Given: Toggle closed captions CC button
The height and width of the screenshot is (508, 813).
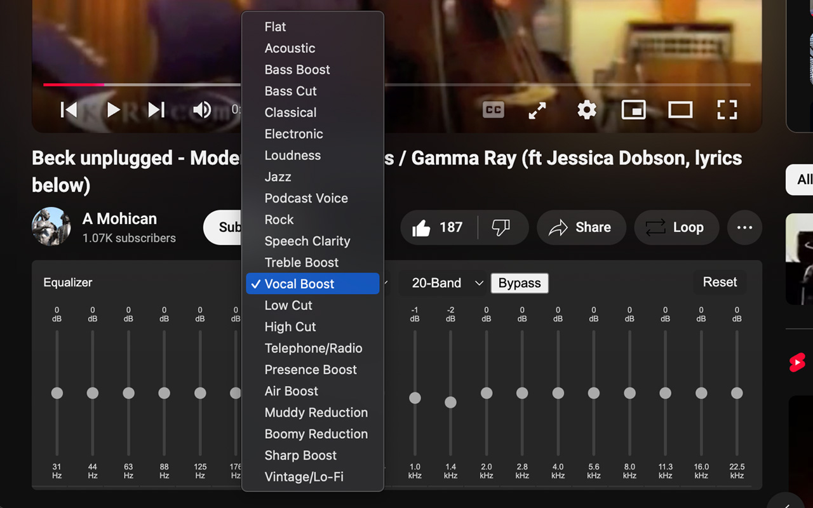Looking at the screenshot, I should pos(494,110).
